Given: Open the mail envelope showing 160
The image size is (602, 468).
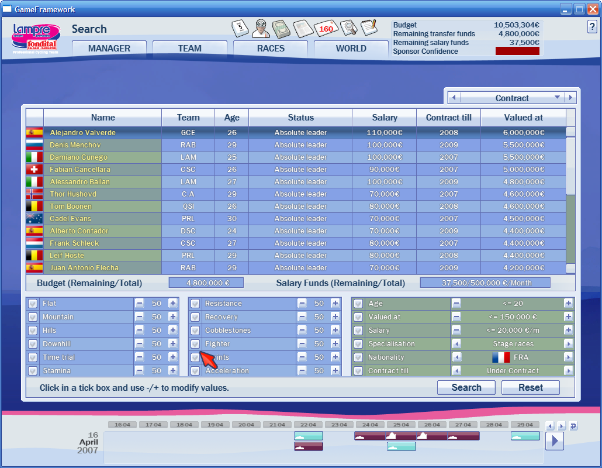Looking at the screenshot, I should 325,28.
